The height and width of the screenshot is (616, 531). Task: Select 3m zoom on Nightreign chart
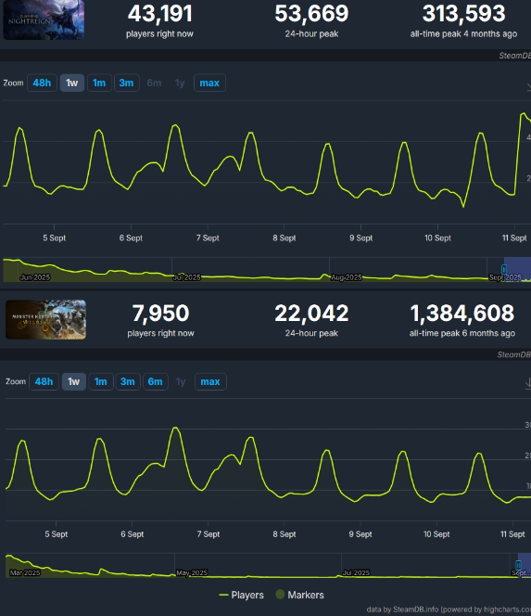pyautogui.click(x=126, y=83)
